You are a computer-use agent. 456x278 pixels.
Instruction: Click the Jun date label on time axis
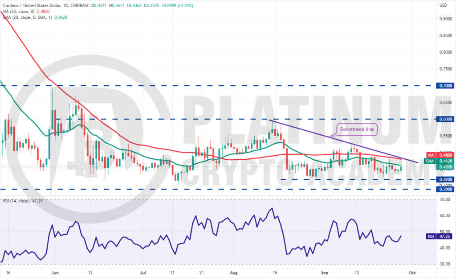click(55, 273)
